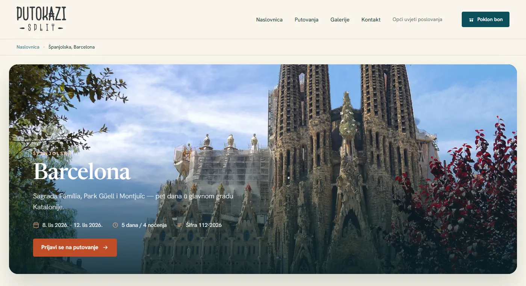Screen dimensions: 526x286
Task: Click the gift icon in Poklon bon
Action: pos(471,20)
